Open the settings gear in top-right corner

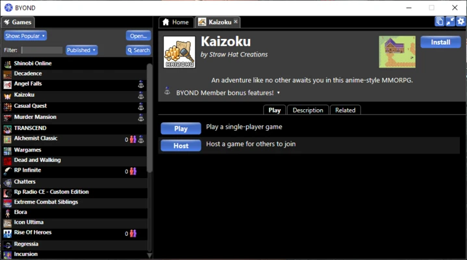point(461,21)
